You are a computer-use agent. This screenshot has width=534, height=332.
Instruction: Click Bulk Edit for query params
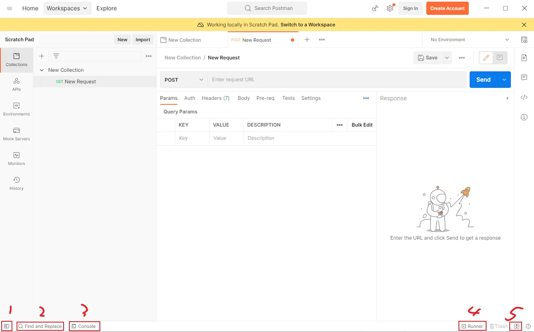(362, 125)
